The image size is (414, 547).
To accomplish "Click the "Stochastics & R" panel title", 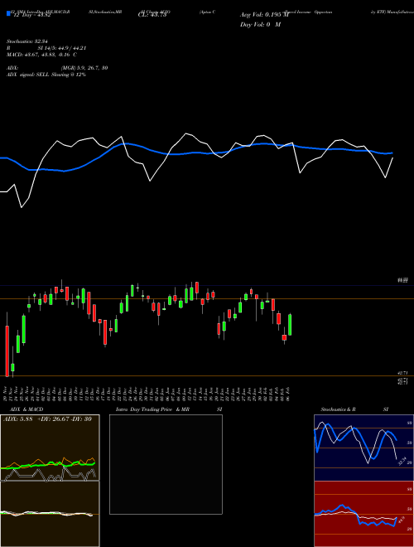I will tap(338, 409).
